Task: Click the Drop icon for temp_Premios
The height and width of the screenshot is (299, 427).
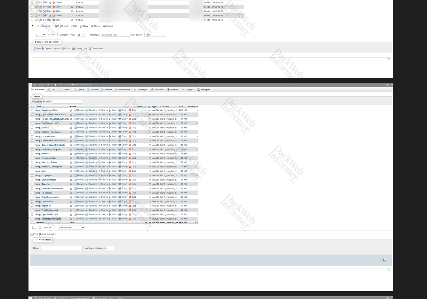Action: [130, 154]
